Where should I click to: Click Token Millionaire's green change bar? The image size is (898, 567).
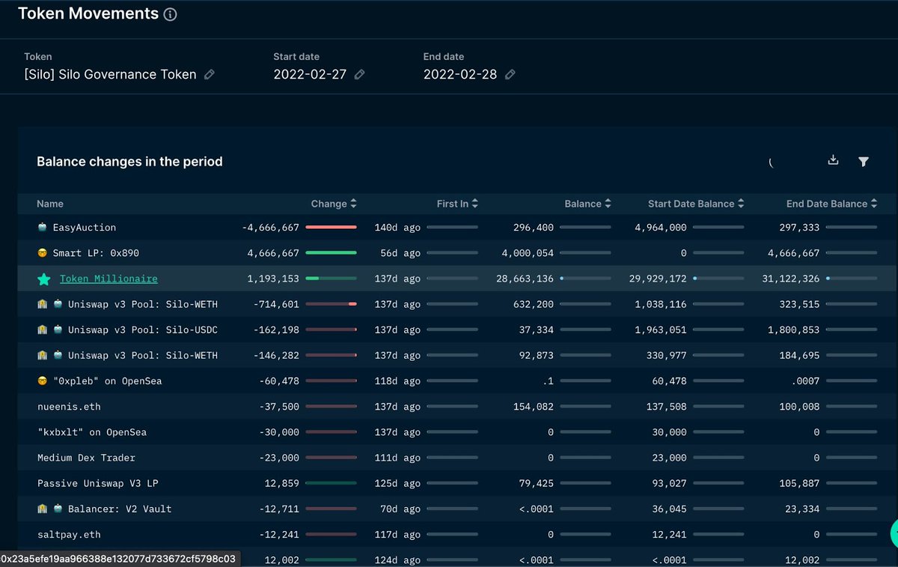pos(331,279)
